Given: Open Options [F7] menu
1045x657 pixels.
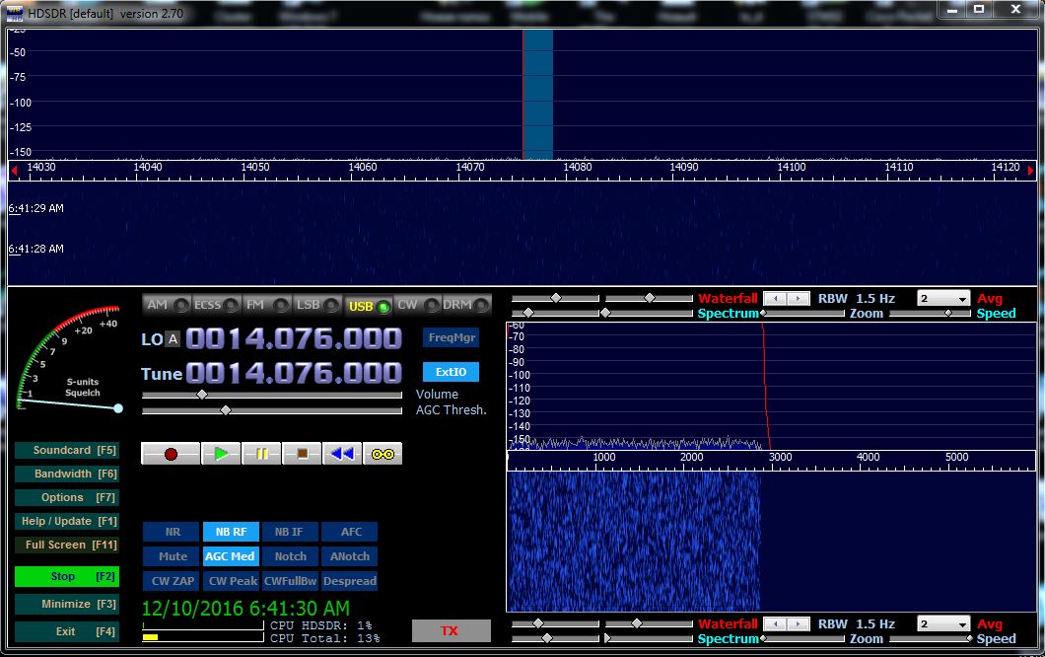Looking at the screenshot, I should click(66, 497).
